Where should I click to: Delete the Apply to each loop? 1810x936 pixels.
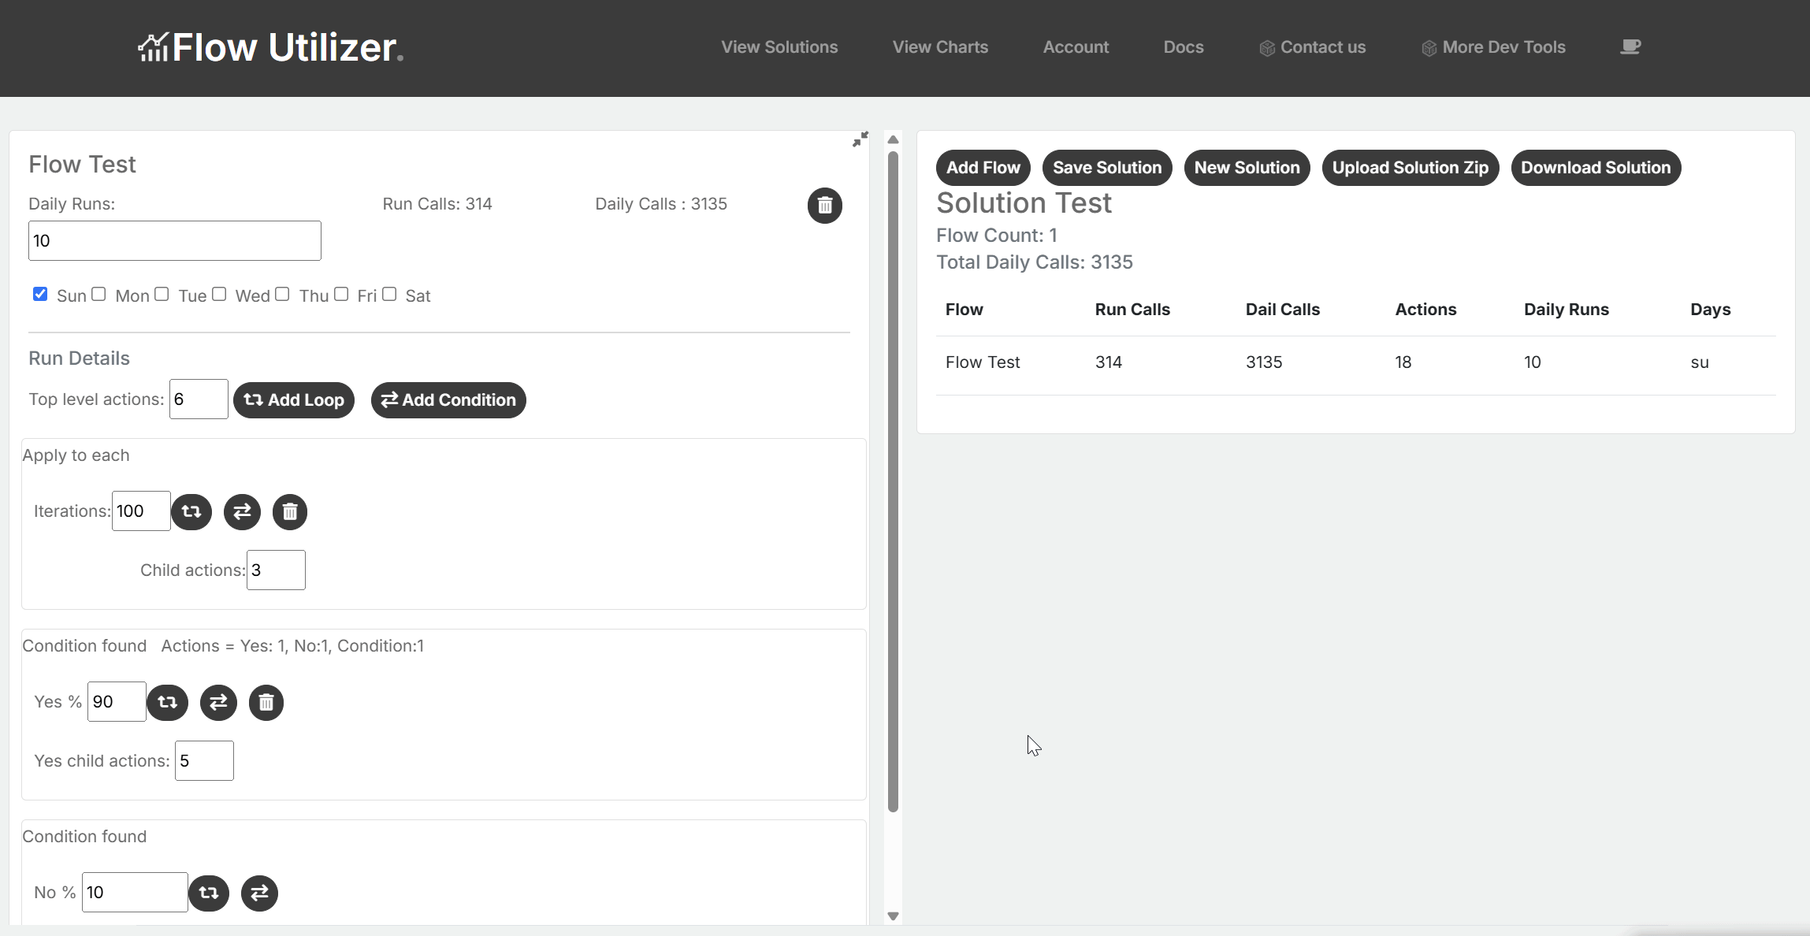(x=289, y=512)
